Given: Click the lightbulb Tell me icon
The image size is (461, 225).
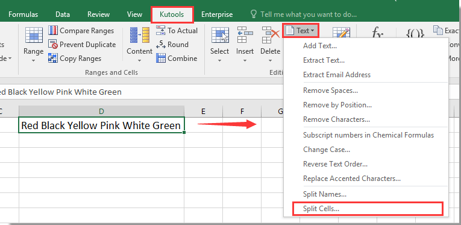Looking at the screenshot, I should (254, 14).
